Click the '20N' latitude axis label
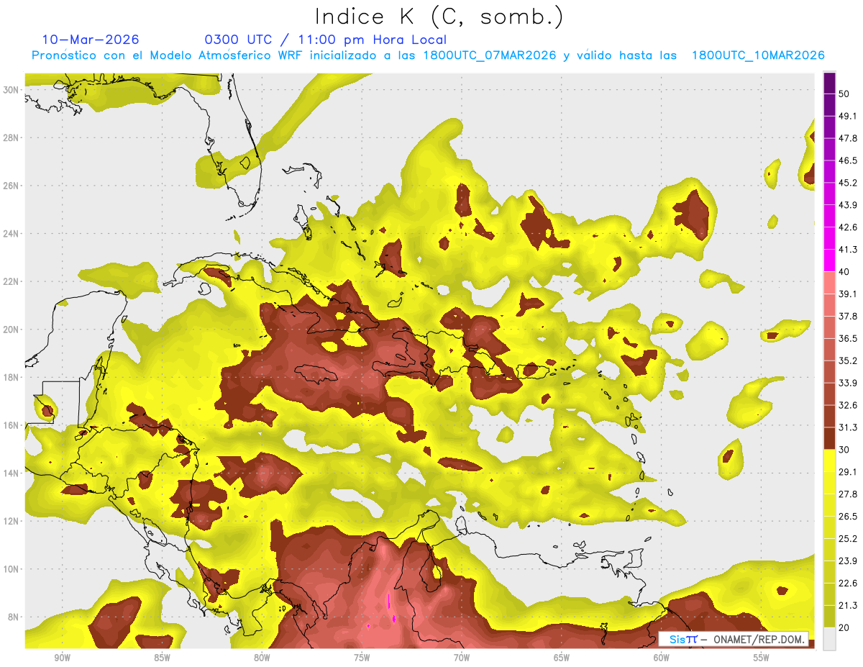The height and width of the screenshot is (667, 863). [11, 330]
